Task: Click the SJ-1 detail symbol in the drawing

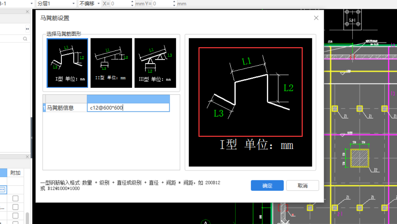Action: 352,19
